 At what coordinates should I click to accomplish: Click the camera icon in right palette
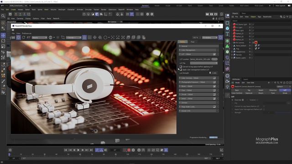tap(227, 81)
